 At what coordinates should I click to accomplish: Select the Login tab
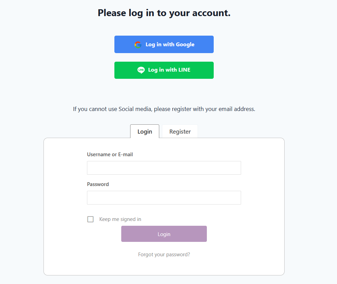145,132
